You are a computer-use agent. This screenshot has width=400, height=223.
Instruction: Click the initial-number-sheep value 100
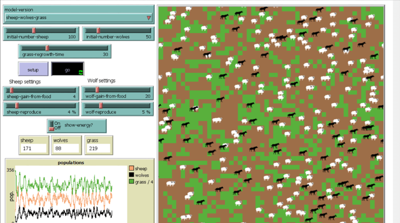coord(72,37)
